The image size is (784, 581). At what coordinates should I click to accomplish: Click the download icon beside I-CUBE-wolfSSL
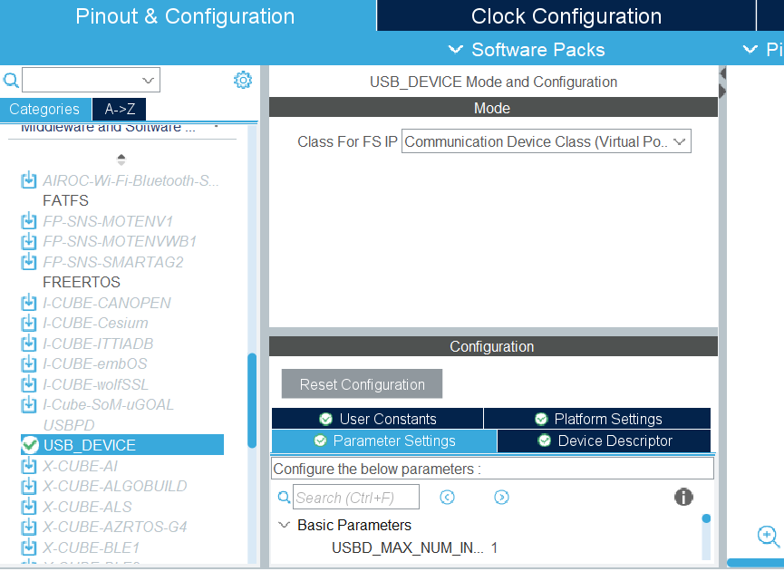[x=28, y=384]
